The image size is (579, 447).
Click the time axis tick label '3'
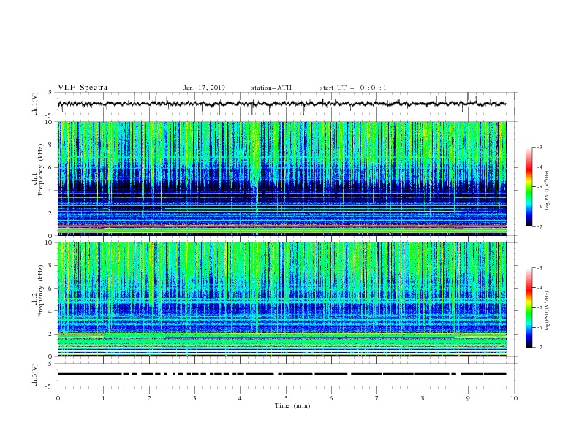tap(194, 398)
